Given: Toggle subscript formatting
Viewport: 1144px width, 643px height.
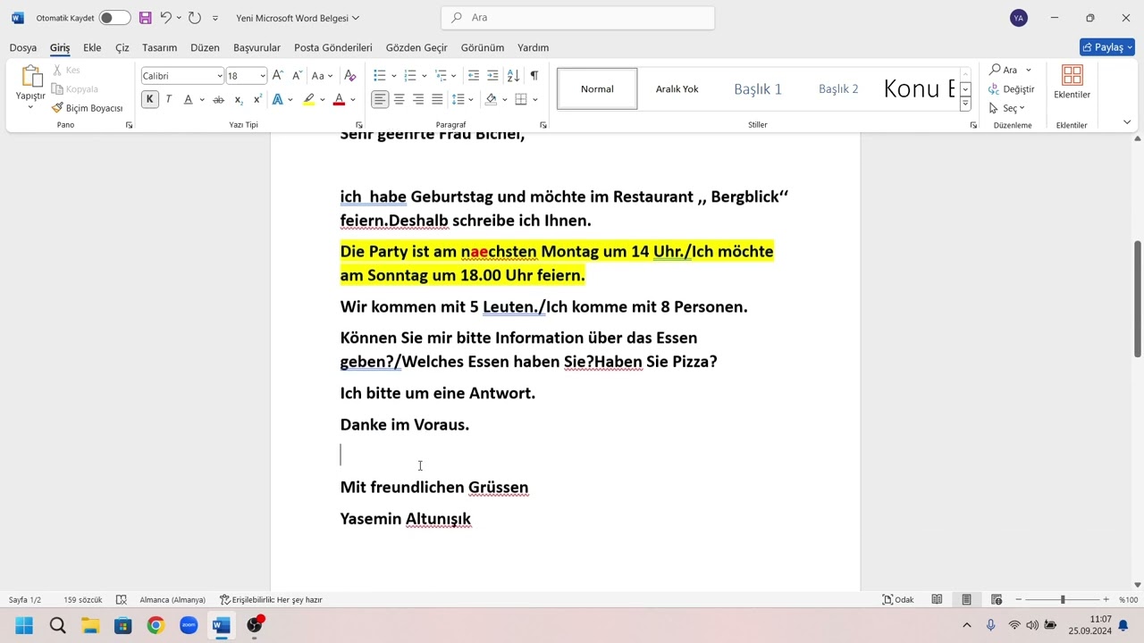Looking at the screenshot, I should 239,99.
